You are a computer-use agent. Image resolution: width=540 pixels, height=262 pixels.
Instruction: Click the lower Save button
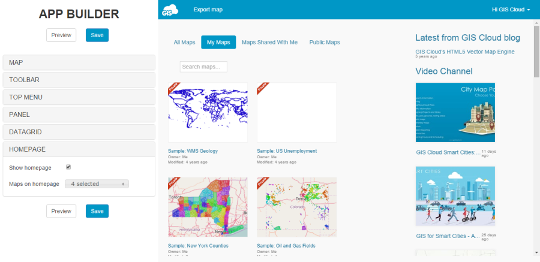(x=97, y=211)
